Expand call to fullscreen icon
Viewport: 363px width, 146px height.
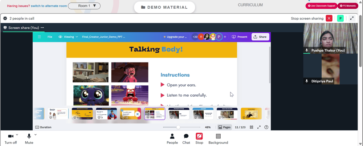[x=352, y=18]
